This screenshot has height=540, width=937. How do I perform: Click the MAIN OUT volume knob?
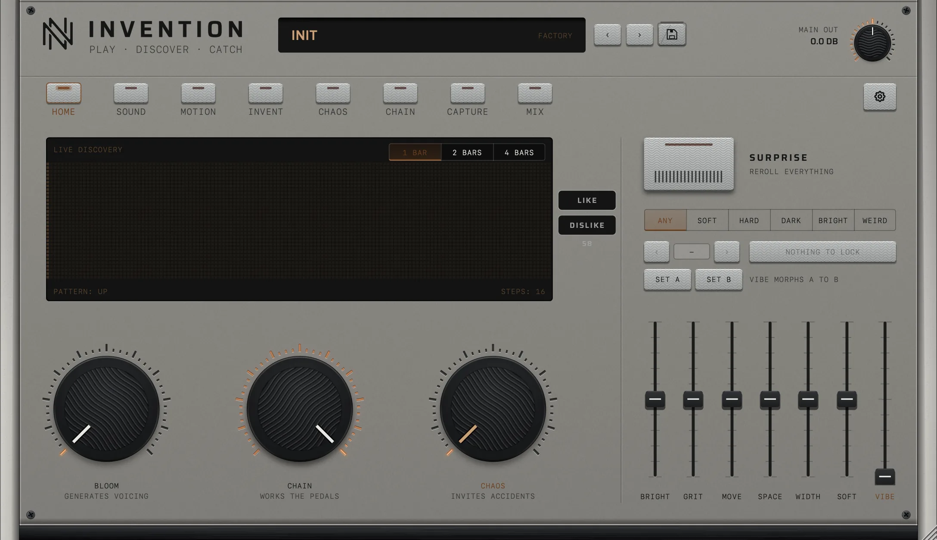[872, 43]
